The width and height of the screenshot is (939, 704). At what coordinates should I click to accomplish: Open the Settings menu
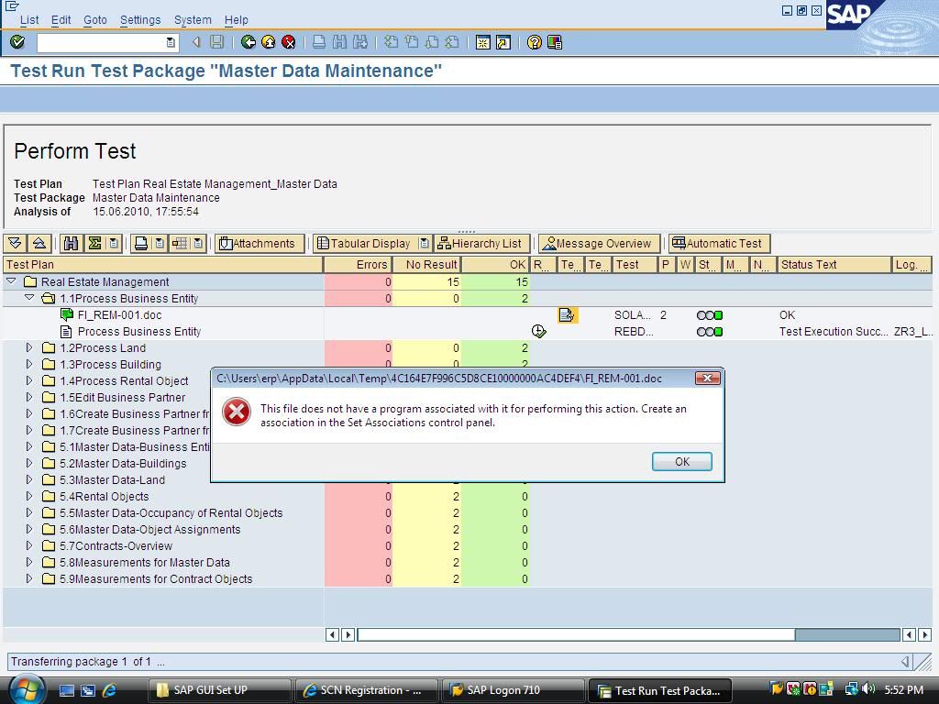[140, 20]
